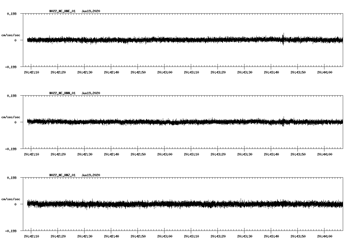Viewport: 362px width, 246px height.
Task: Click 20:43:50 label on the HNN chart
Action: (x=298, y=154)
